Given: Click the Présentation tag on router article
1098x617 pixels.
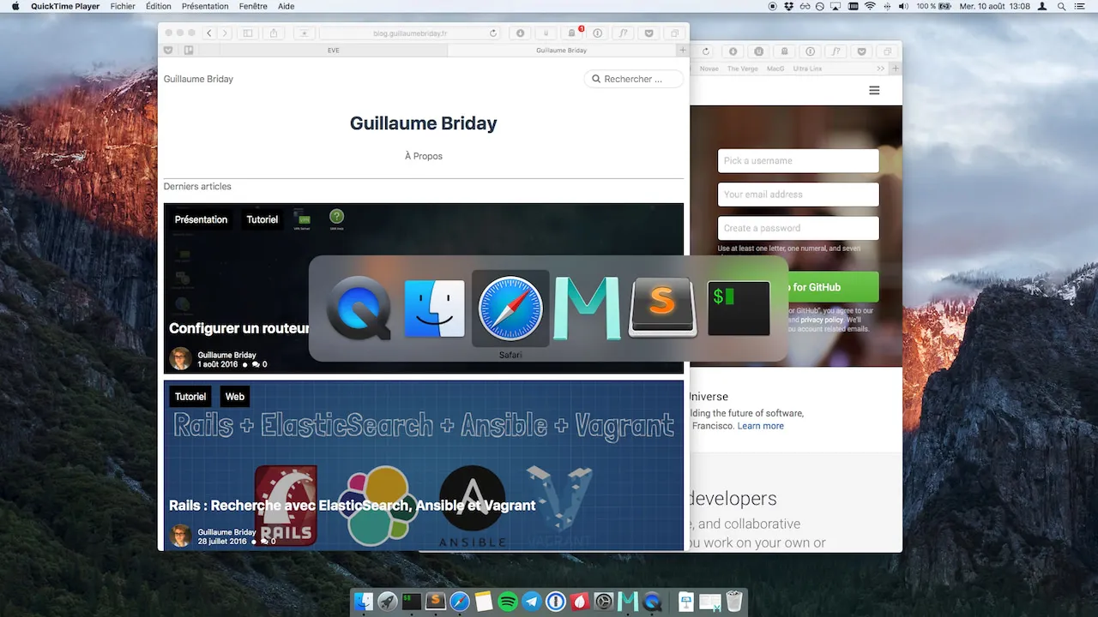Looking at the screenshot, I should point(201,219).
